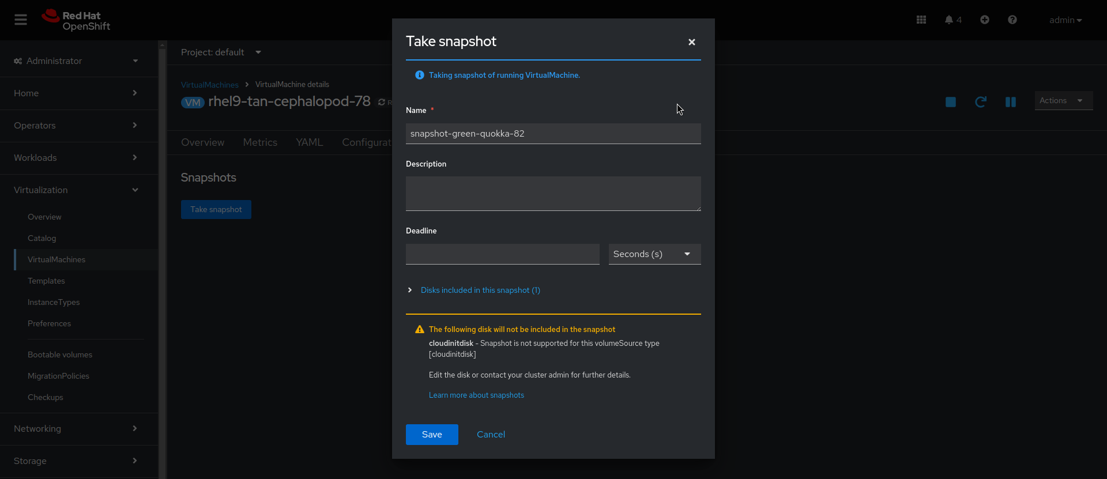The image size is (1107, 479).
Task: Click the snapshot Name input field
Action: click(x=553, y=134)
